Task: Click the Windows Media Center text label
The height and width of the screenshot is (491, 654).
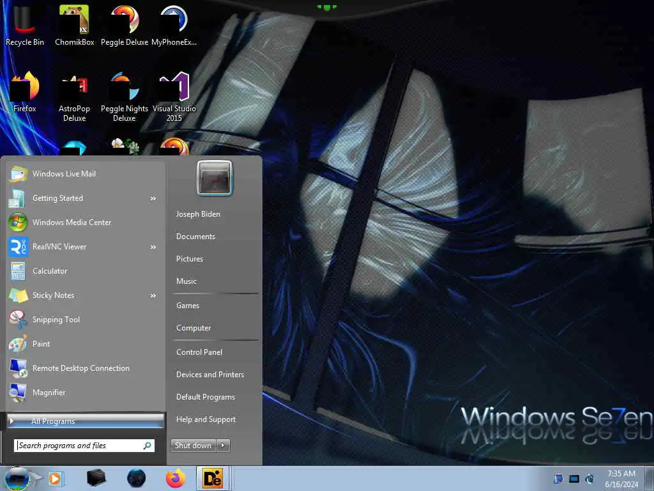Action: 72,222
